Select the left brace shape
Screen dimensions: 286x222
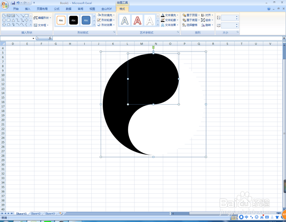(27, 24)
